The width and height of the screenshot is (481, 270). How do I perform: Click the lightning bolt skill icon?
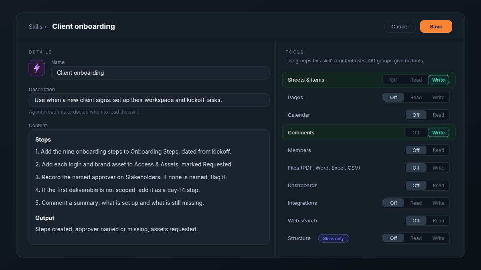point(37,68)
